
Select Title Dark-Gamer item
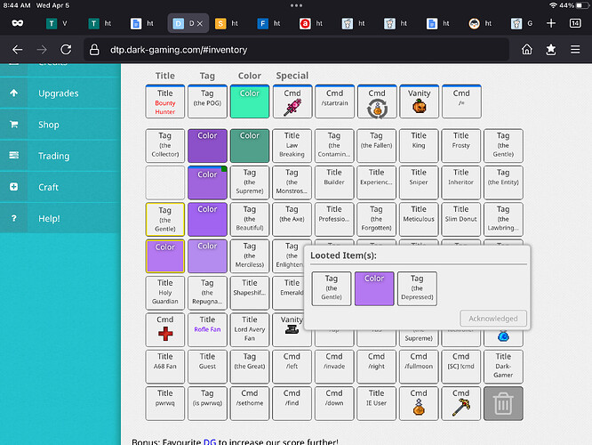pos(503,367)
